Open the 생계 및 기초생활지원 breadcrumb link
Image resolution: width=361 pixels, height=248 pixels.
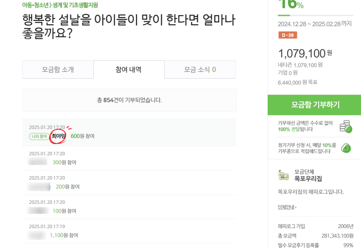(x=75, y=5)
